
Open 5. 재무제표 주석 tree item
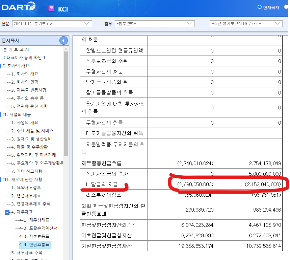click(x=27, y=253)
